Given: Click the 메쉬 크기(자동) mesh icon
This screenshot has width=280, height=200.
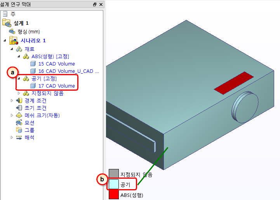Looking at the screenshot, I should [19, 116].
